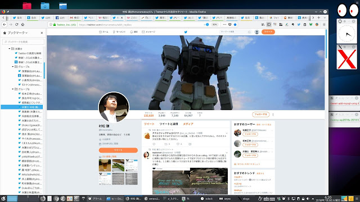Click the browser forward arrow
This screenshot has height=202, width=360.
point(11,25)
